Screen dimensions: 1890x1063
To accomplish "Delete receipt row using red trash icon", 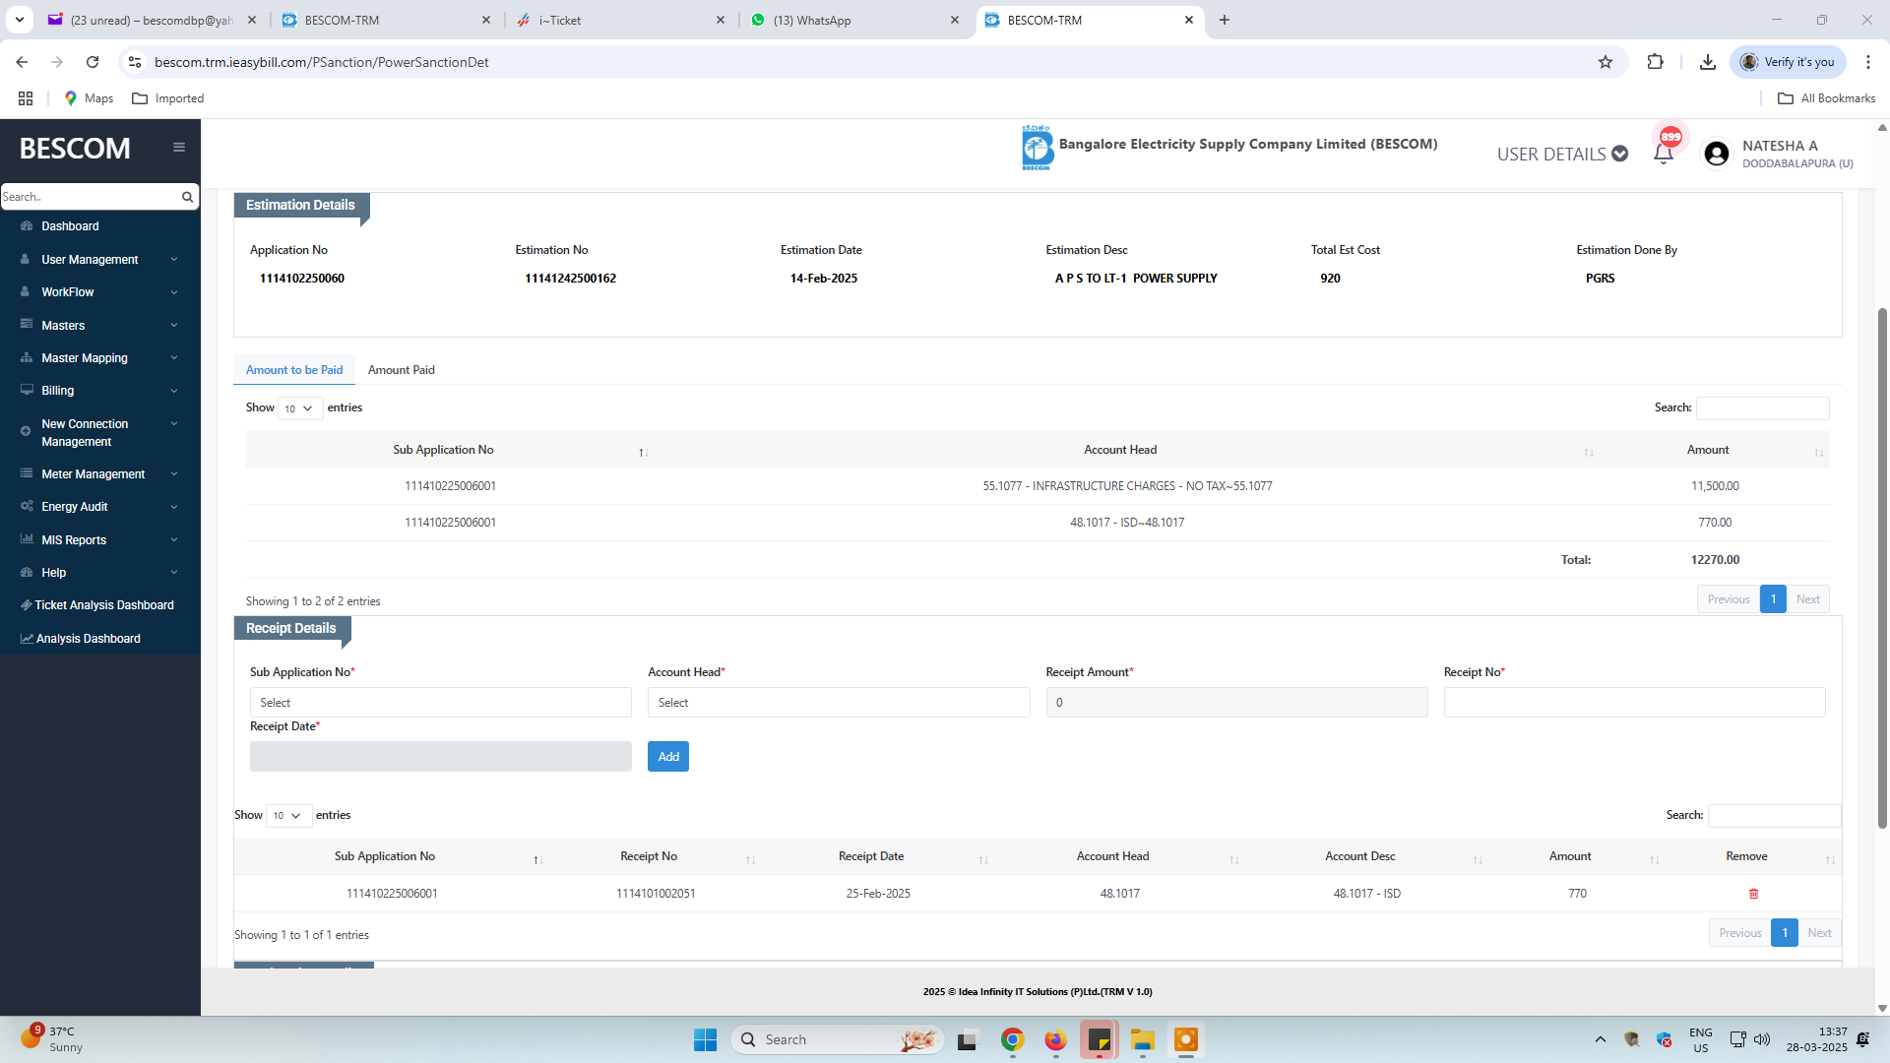I will tap(1753, 894).
